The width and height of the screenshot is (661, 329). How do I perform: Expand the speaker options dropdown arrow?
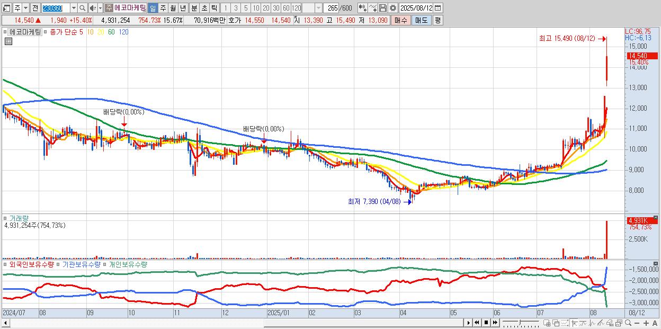point(100,8)
